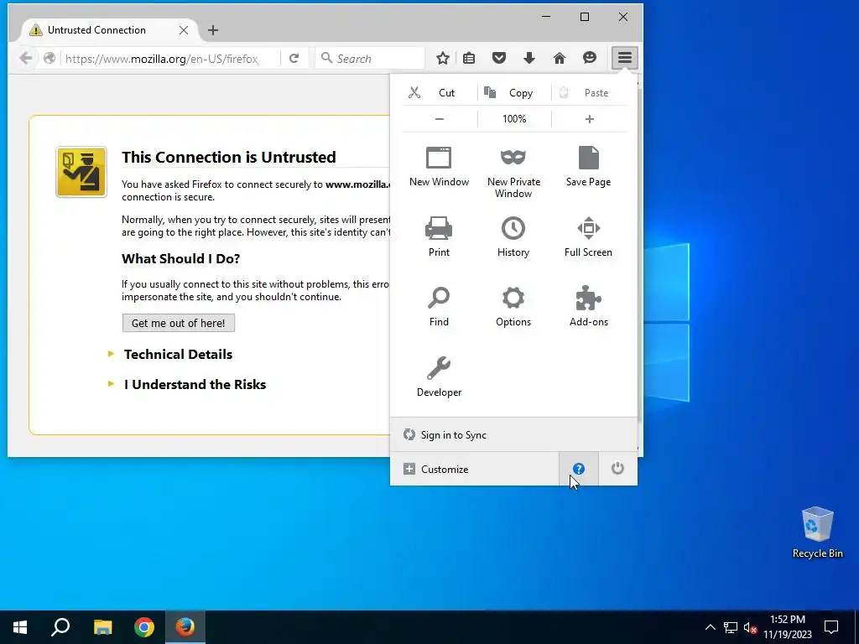
Task: Choose Save Page in menu
Action: point(588,167)
